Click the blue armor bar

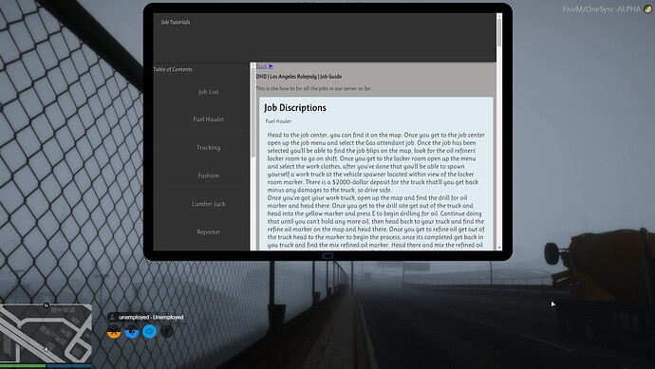pyautogui.click(x=69, y=366)
